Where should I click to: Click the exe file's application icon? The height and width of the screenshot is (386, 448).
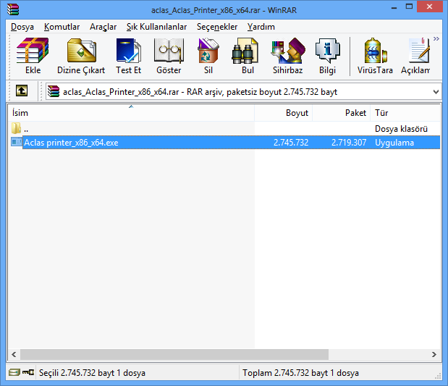pyautogui.click(x=17, y=142)
